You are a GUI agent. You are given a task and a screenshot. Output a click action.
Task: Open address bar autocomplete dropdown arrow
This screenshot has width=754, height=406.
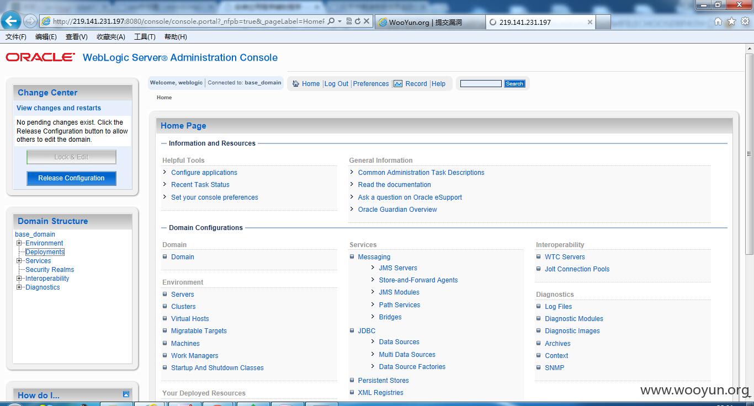point(339,22)
